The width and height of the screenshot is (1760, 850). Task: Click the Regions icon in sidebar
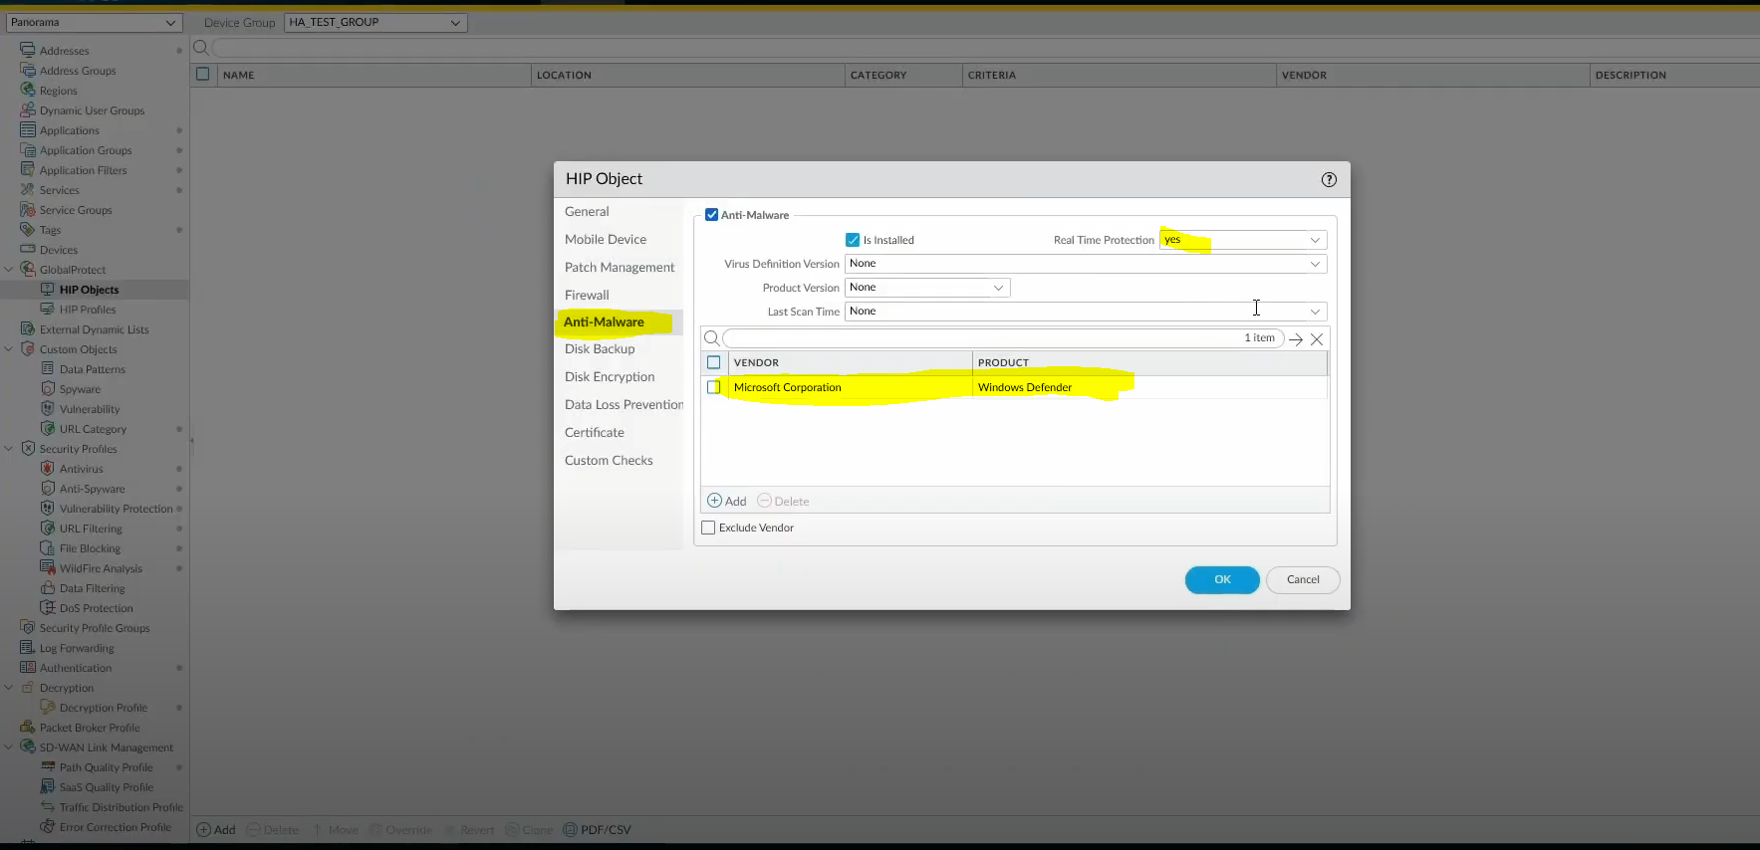pos(28,90)
